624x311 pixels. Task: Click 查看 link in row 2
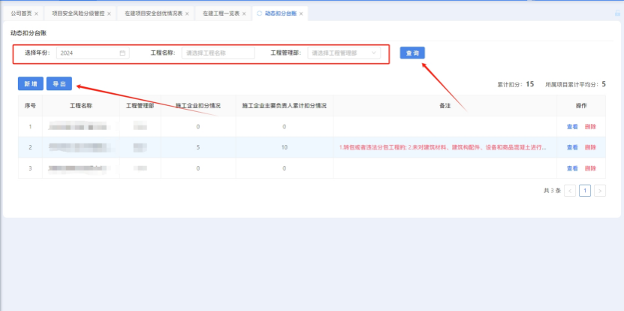point(572,147)
